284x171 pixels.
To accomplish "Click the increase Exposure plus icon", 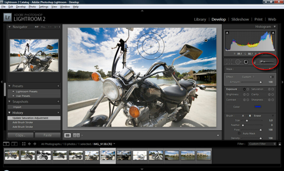I will (248, 89).
